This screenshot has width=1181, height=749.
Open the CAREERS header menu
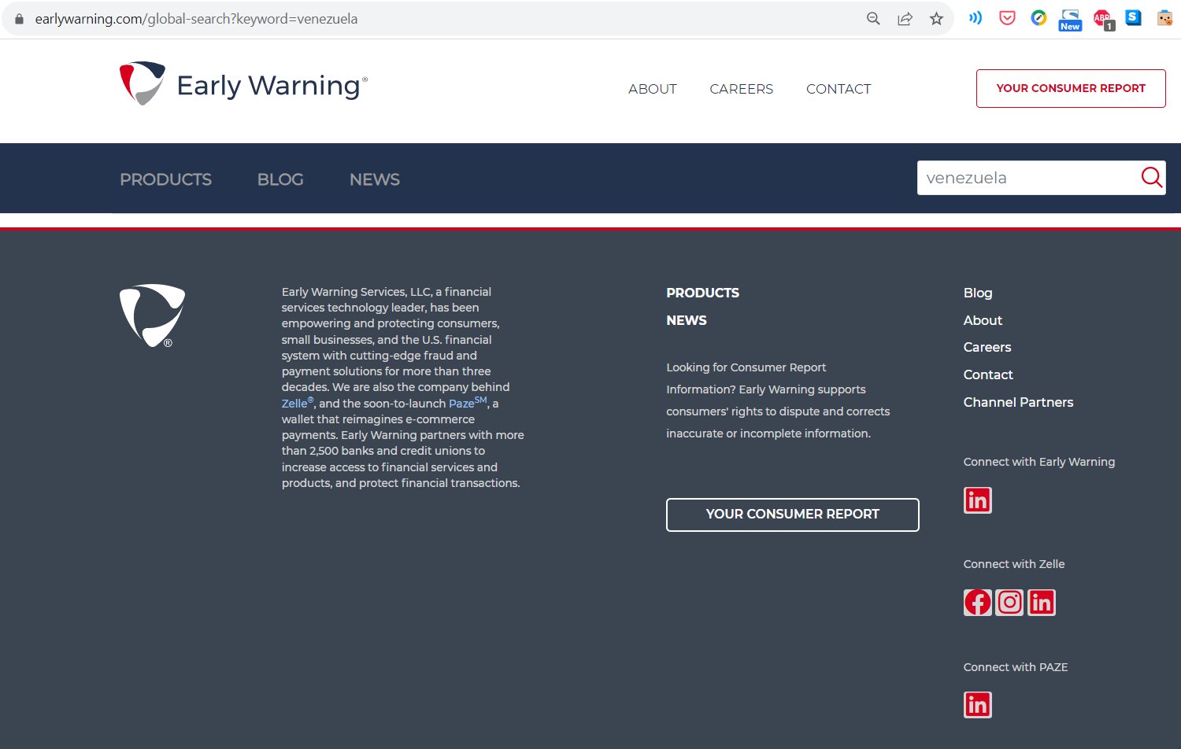tap(741, 89)
